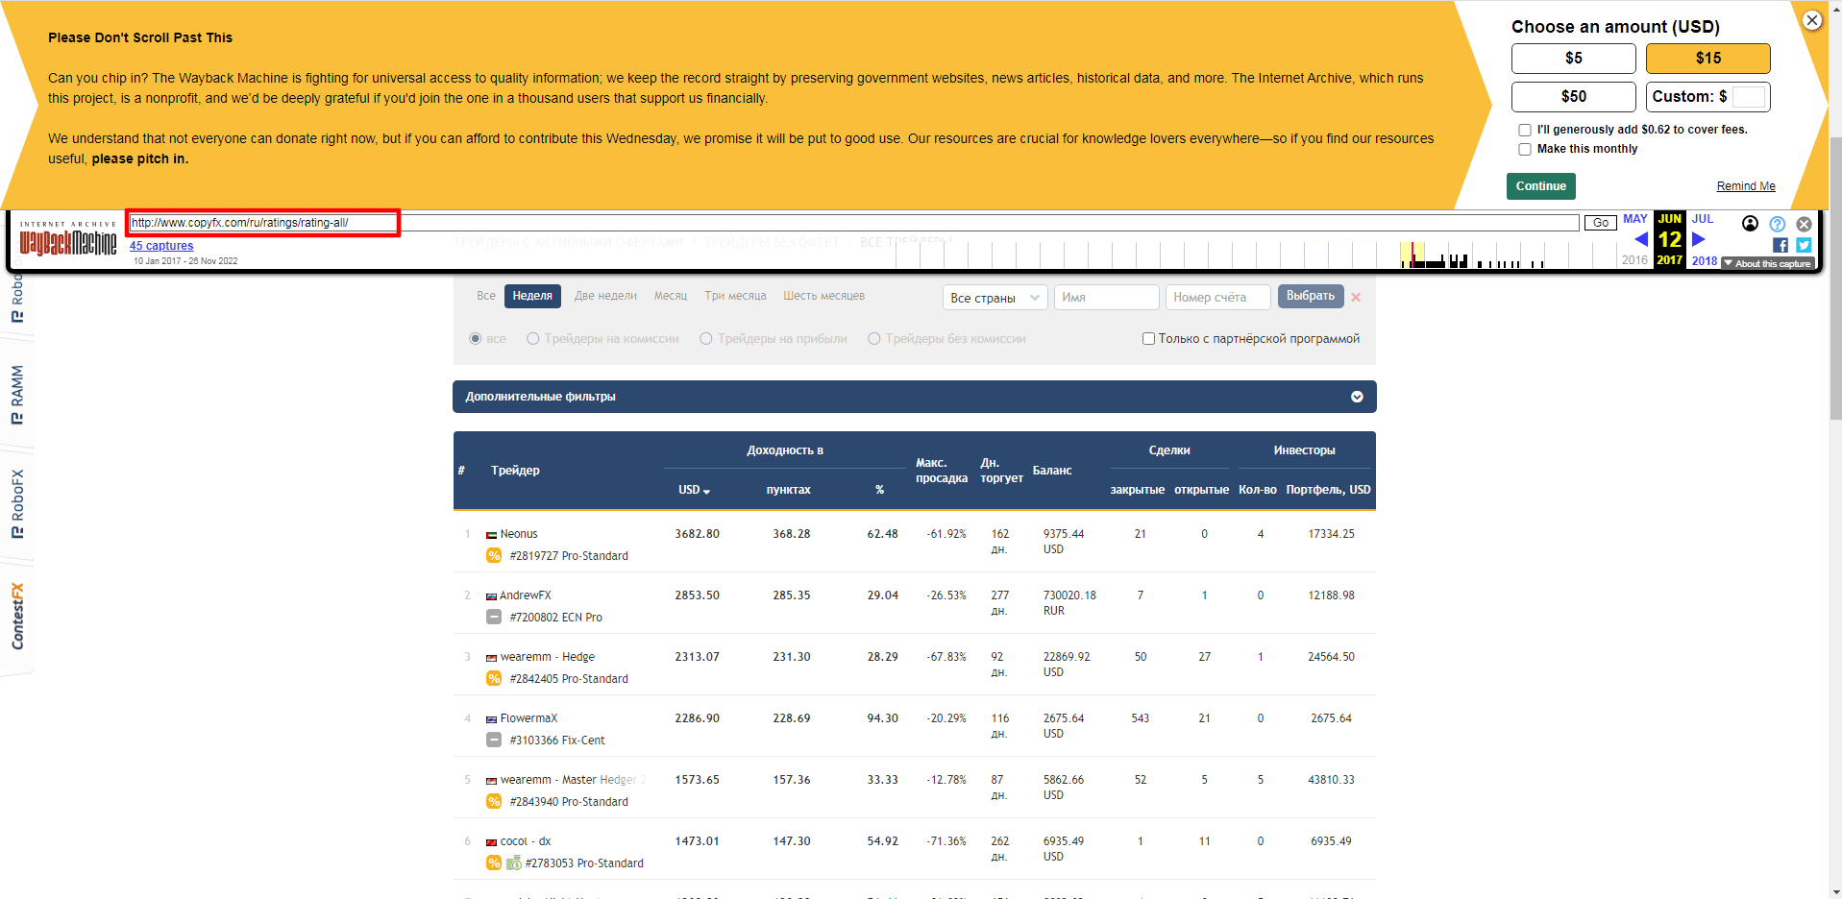Clear filters with red X icon
The width and height of the screenshot is (1842, 899).
click(x=1356, y=297)
